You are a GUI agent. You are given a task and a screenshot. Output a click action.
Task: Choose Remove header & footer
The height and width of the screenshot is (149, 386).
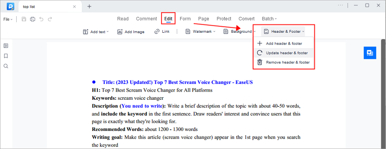284,62
